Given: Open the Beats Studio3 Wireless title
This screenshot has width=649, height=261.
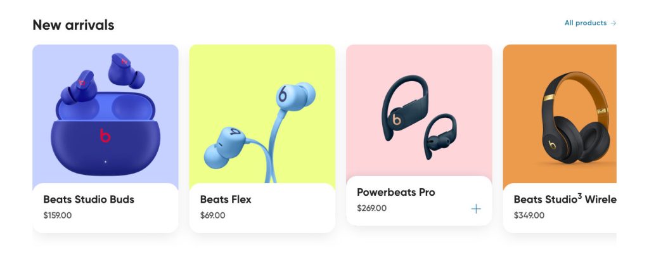Looking at the screenshot, I should pyautogui.click(x=565, y=200).
